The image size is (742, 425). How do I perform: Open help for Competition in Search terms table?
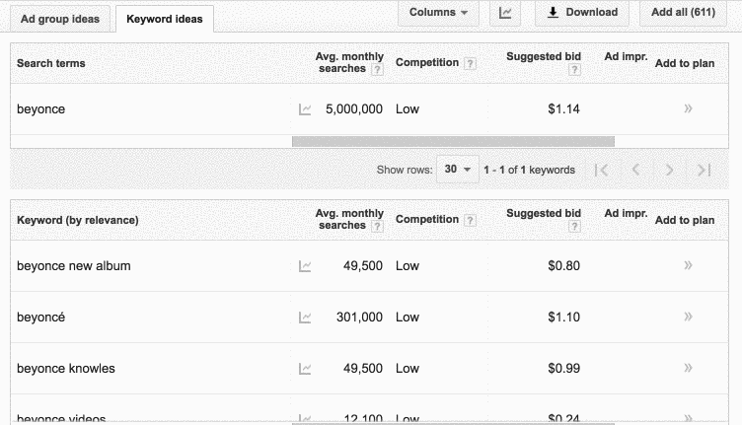470,63
